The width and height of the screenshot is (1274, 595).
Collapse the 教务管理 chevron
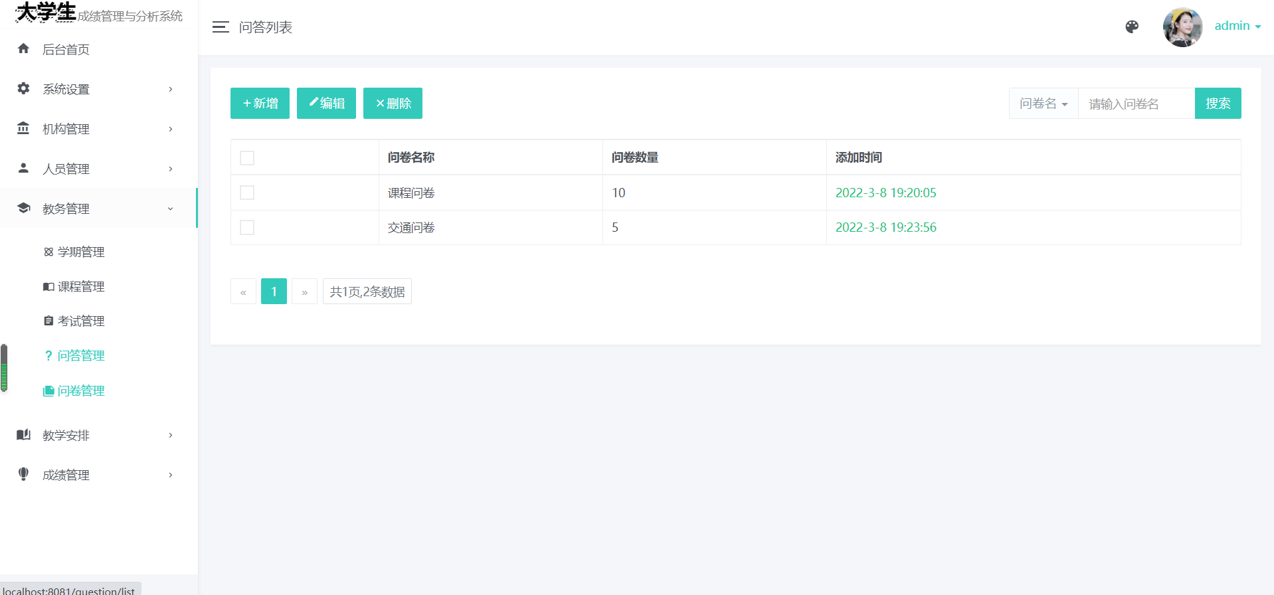171,209
